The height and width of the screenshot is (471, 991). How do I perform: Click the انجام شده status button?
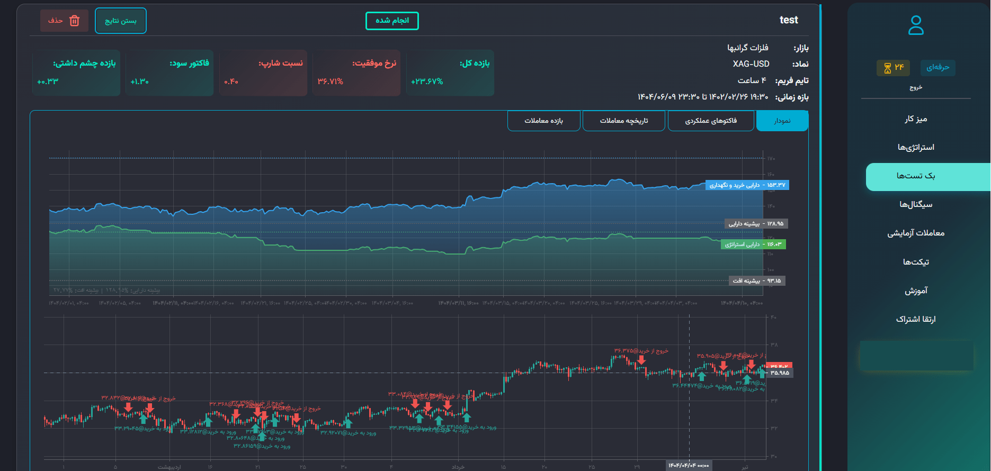(392, 21)
